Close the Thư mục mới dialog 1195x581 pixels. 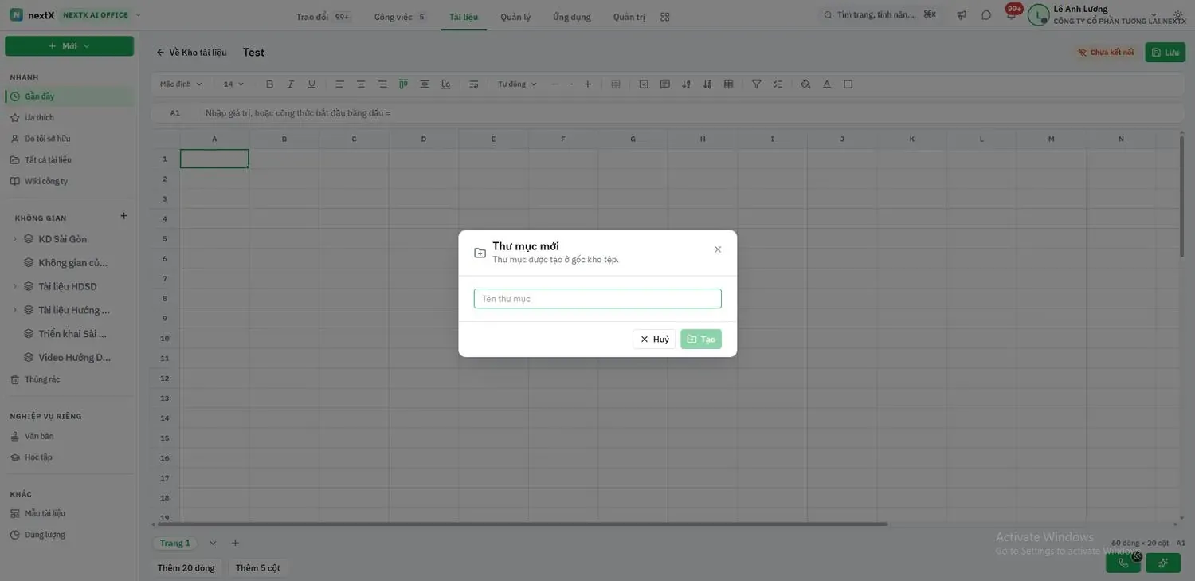click(x=718, y=249)
